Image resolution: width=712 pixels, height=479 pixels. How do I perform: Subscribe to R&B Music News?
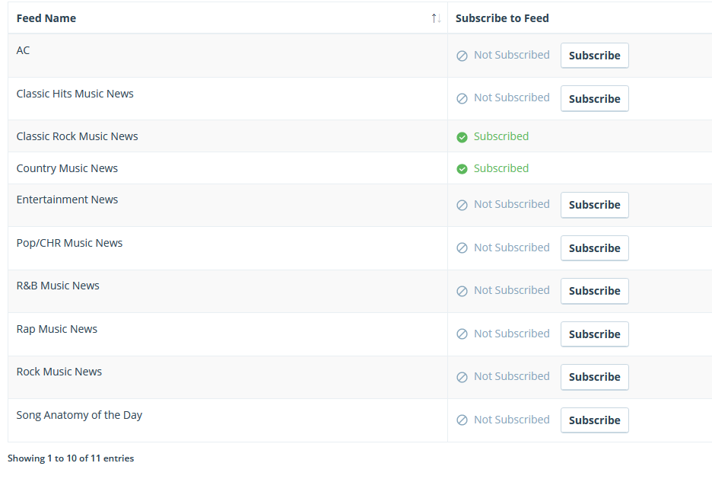594,291
